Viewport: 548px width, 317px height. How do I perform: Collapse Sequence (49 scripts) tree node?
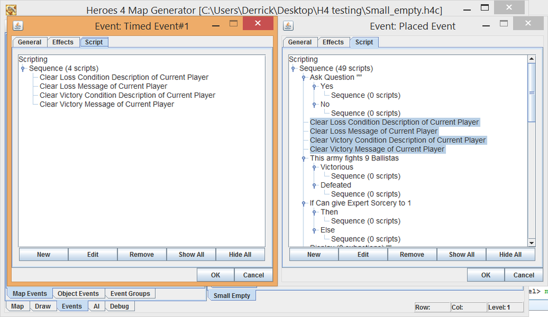pyautogui.click(x=293, y=68)
